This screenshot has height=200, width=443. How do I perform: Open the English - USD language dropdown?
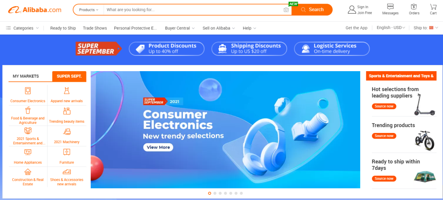(x=391, y=27)
